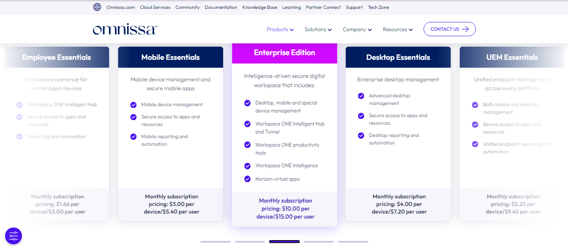This screenshot has height=246, width=568.
Task: Expand the Solutions dropdown menu
Action: 318,29
